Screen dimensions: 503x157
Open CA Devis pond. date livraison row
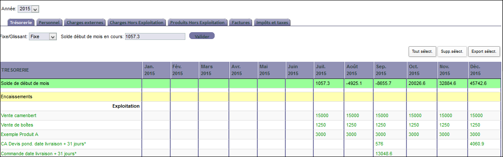tap(43, 144)
